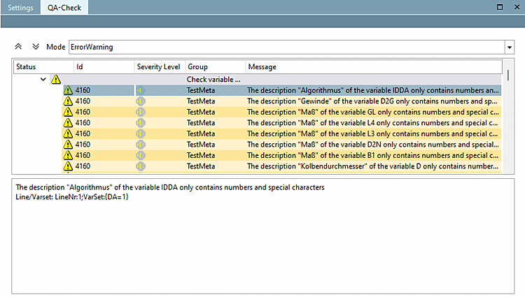
Task: Select the Kolbendurchmesser variable D message
Action: pos(372,166)
